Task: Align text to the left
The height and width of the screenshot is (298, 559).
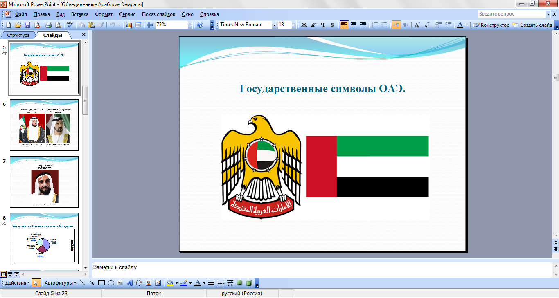Action: coord(344,25)
